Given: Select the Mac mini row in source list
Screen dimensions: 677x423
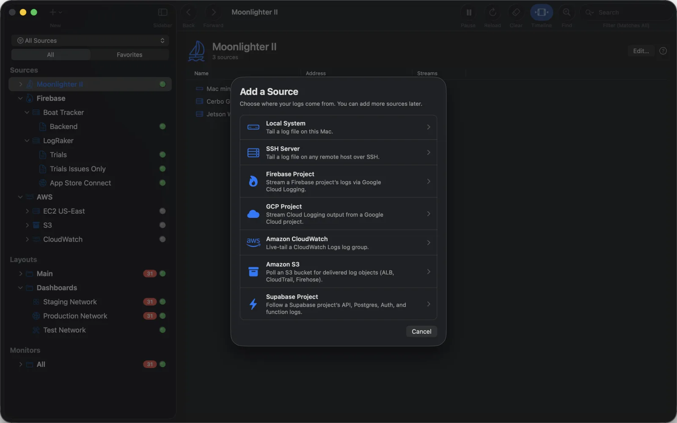Looking at the screenshot, I should [x=213, y=89].
